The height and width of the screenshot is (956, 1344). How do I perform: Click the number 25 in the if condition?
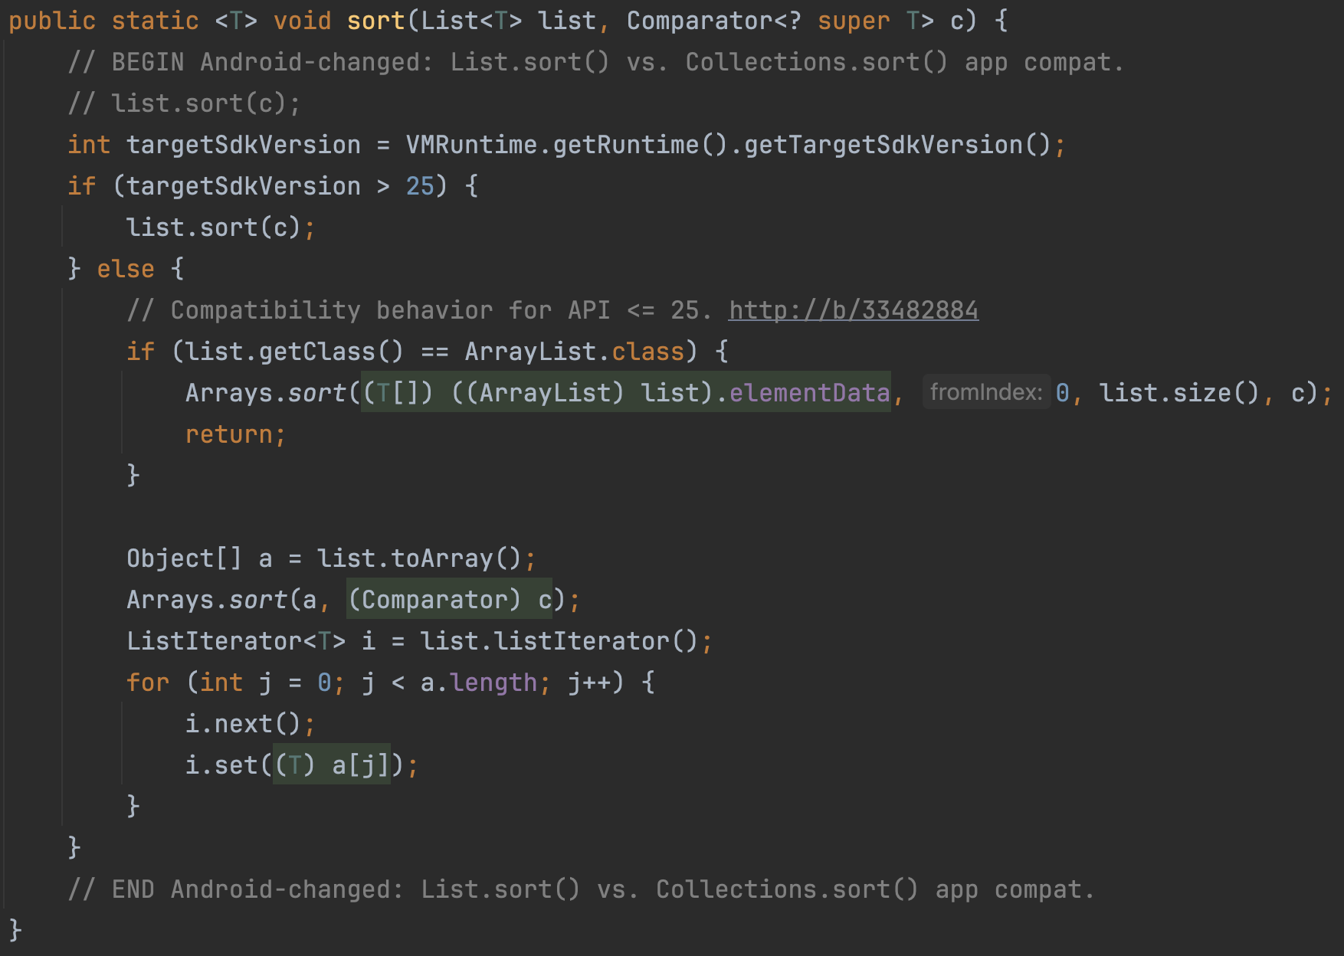coord(420,186)
